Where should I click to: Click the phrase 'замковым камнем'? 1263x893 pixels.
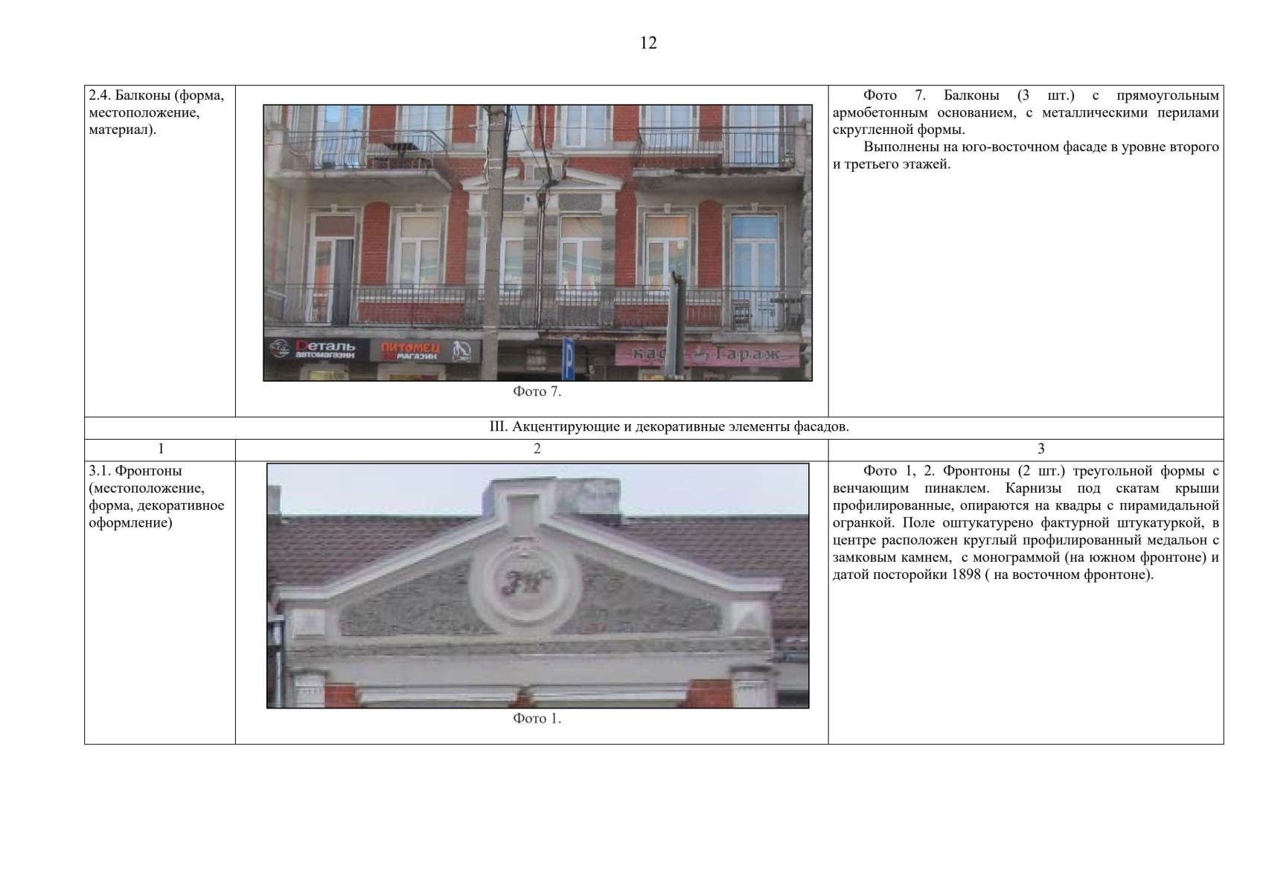pos(890,557)
